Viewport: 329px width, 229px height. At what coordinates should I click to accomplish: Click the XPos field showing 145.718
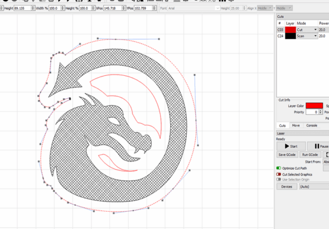tap(113, 8)
